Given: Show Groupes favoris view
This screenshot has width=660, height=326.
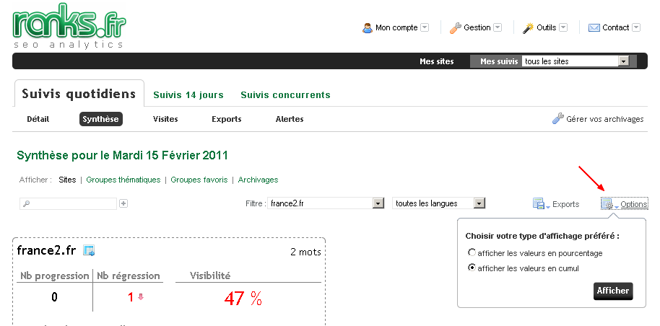Looking at the screenshot, I should click(199, 180).
